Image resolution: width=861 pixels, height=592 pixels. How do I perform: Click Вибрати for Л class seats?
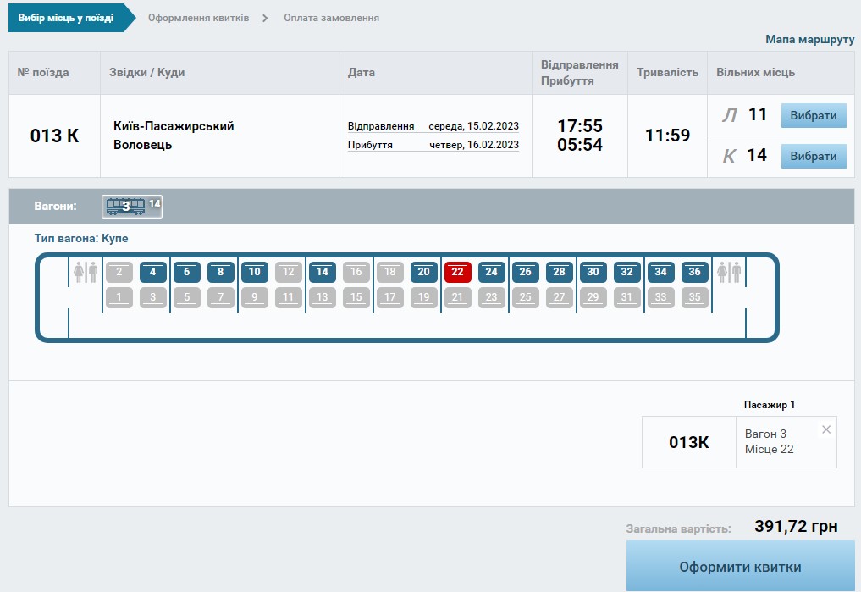click(x=813, y=116)
